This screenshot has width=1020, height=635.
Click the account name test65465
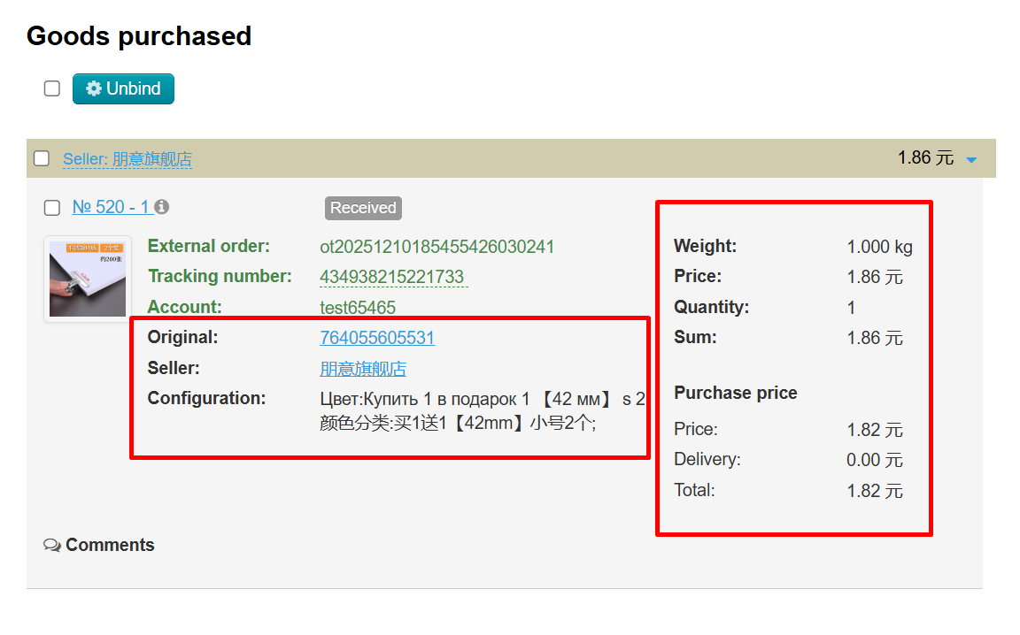(358, 308)
